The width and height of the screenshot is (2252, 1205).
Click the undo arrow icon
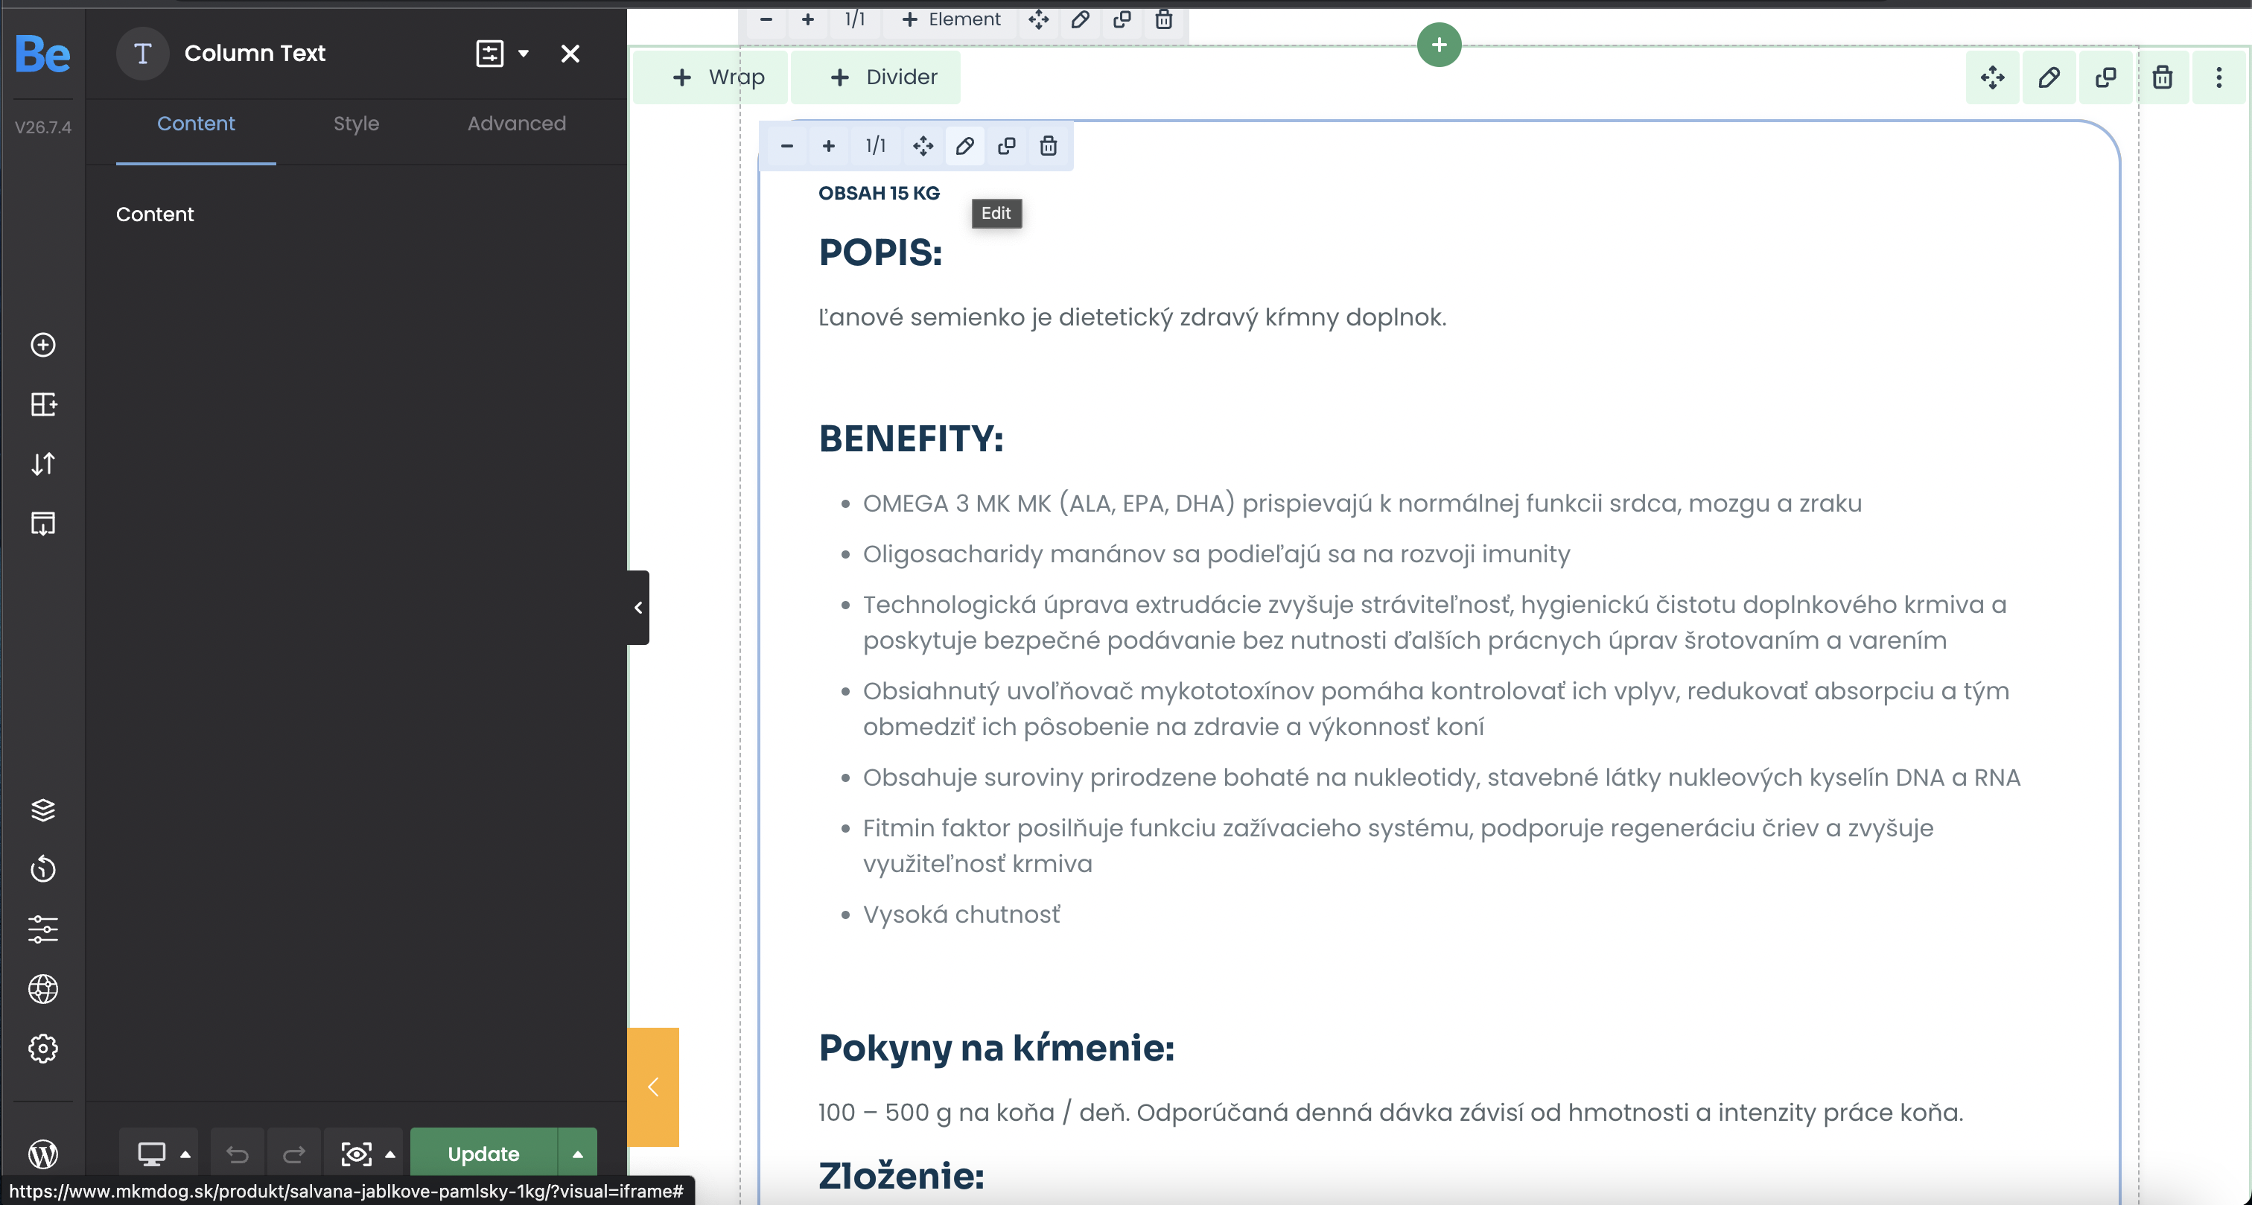237,1154
